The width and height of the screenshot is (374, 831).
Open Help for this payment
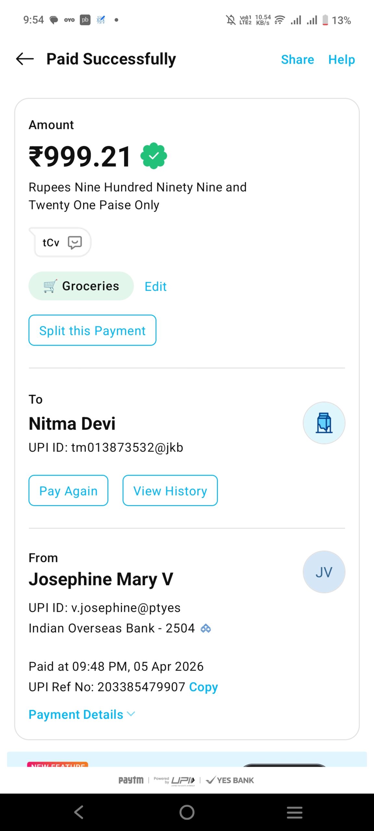[342, 59]
